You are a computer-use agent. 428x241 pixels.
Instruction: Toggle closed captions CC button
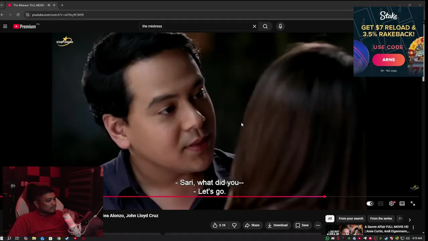point(381,204)
